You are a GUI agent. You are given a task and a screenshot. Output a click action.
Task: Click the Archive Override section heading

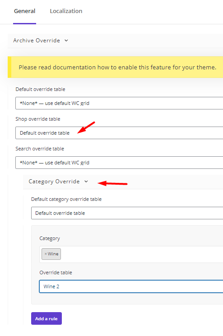[37, 40]
